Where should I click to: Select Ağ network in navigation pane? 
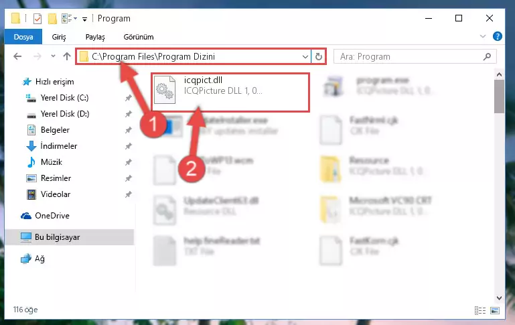[33, 259]
